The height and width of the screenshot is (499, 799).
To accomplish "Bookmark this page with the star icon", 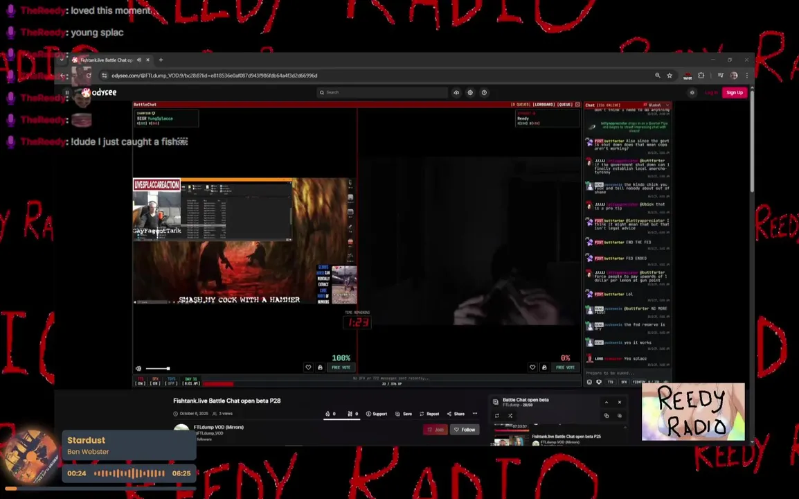I will [x=670, y=76].
